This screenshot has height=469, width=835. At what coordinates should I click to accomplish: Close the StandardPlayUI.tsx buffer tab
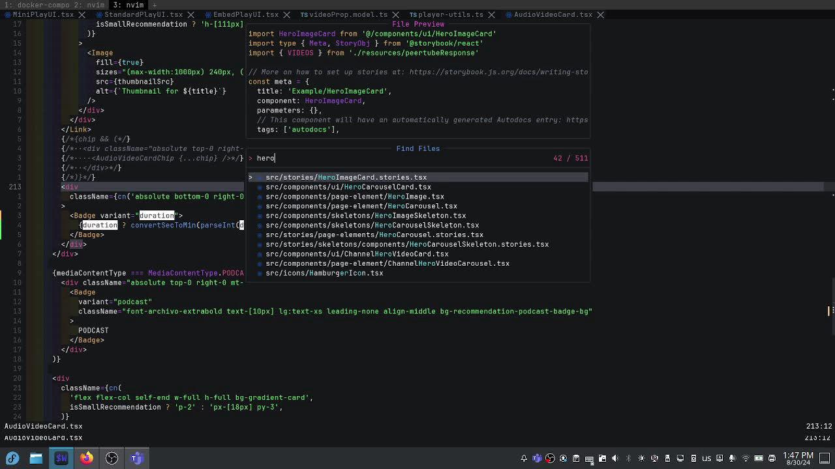click(x=191, y=14)
